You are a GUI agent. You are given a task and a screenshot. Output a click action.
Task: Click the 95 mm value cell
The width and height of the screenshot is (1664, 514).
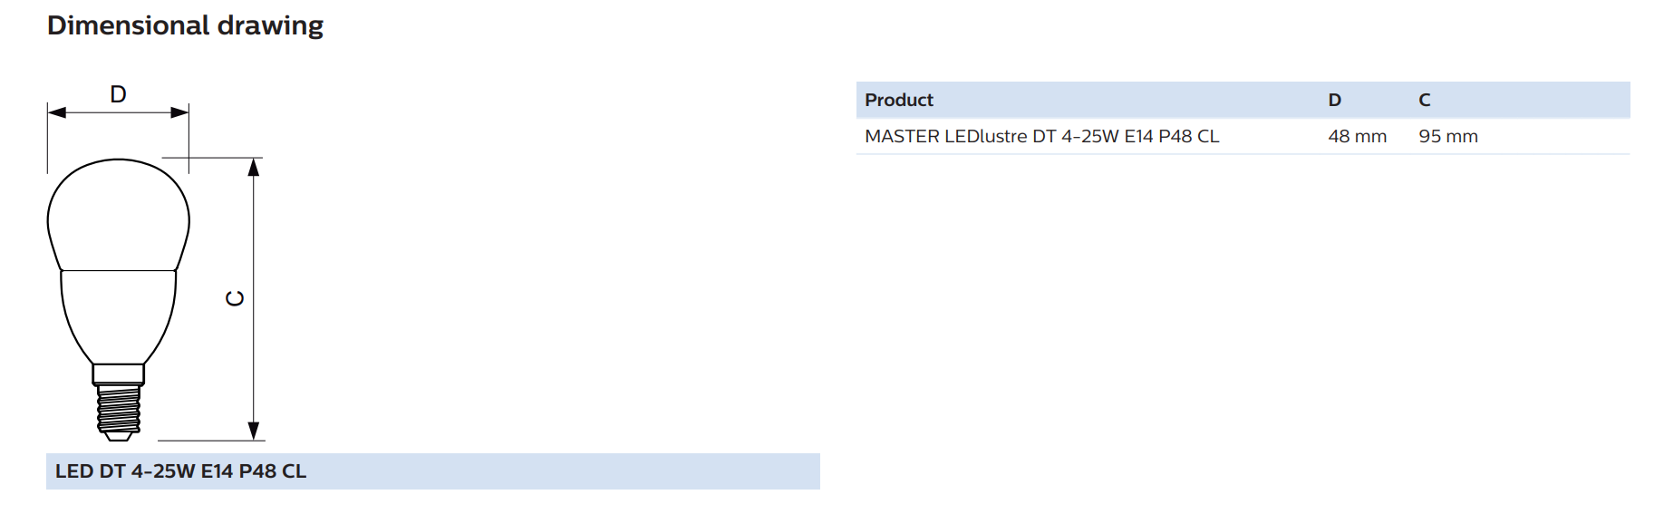point(1448,136)
